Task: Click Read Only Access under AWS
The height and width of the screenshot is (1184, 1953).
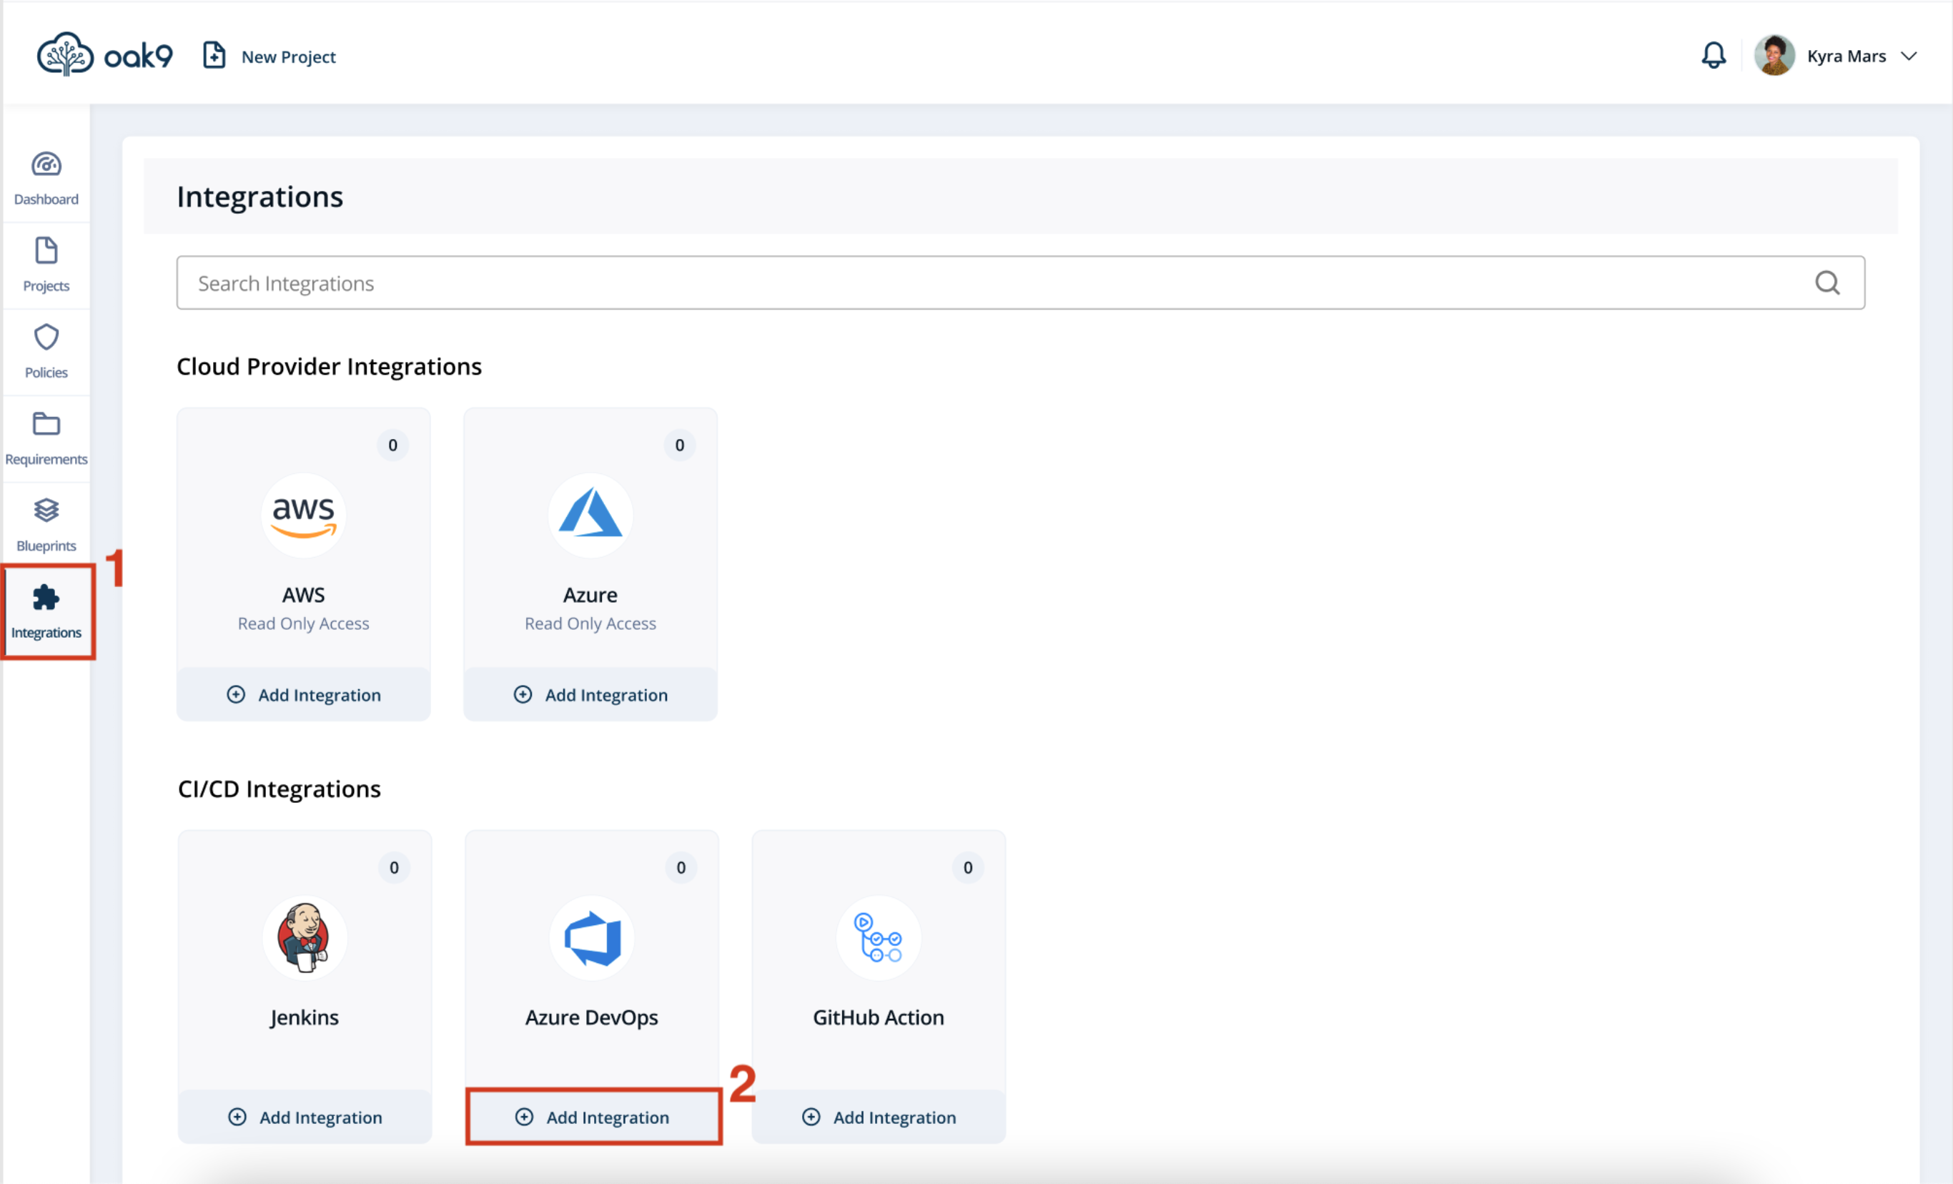Action: tap(304, 623)
